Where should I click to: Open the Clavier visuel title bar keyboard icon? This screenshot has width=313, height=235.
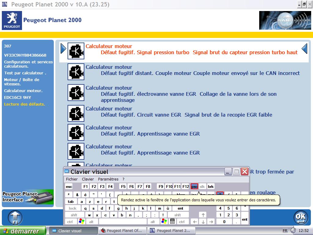pos(67,172)
